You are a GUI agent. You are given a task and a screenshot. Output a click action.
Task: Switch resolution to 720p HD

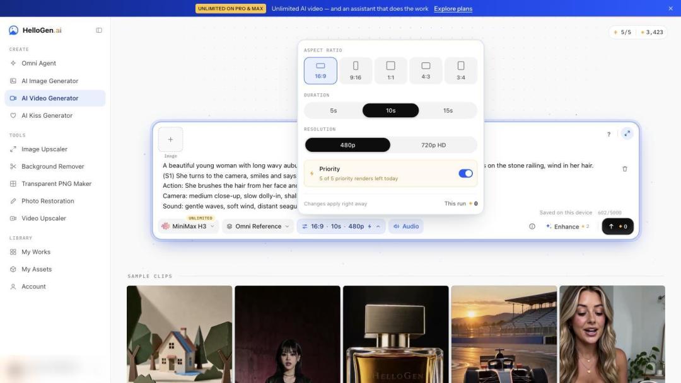(x=433, y=145)
